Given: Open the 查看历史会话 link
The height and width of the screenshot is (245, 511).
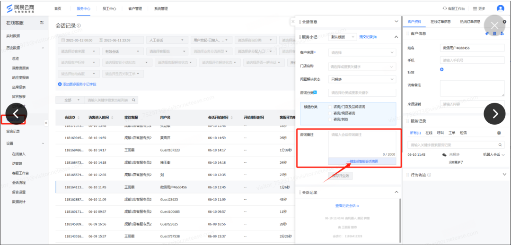Looking at the screenshot, I should click(x=347, y=206).
